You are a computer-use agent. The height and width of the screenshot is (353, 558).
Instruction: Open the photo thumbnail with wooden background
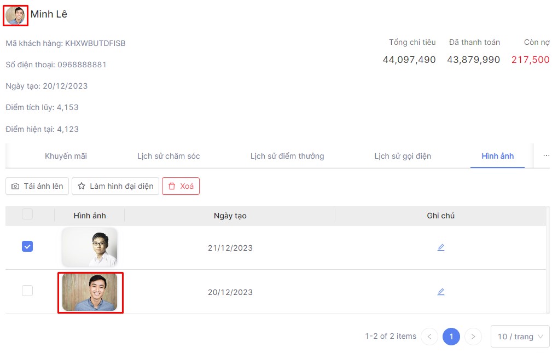(x=90, y=292)
